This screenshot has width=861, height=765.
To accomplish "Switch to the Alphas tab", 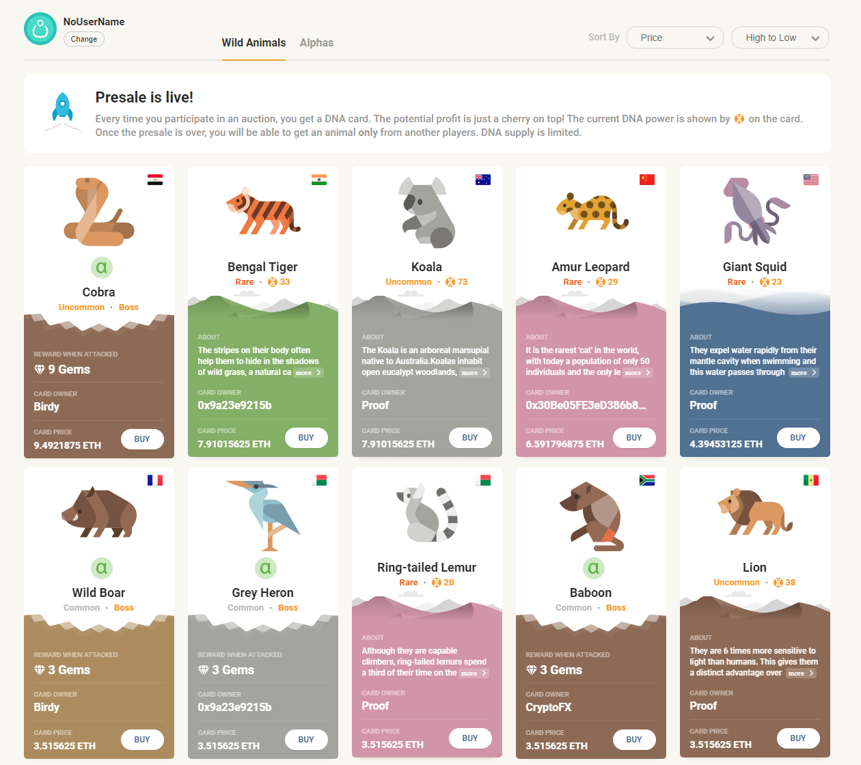I will [x=316, y=42].
